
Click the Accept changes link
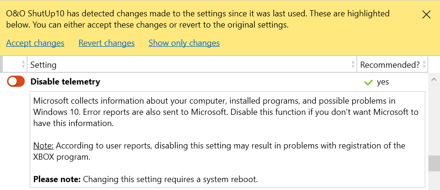(35, 43)
